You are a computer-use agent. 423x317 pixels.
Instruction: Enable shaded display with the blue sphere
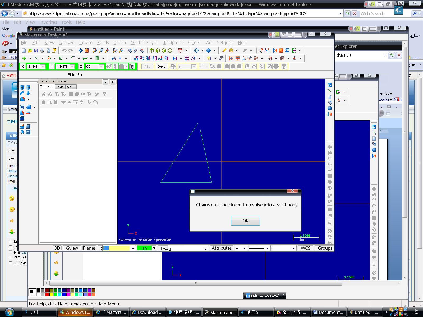coord(209,50)
